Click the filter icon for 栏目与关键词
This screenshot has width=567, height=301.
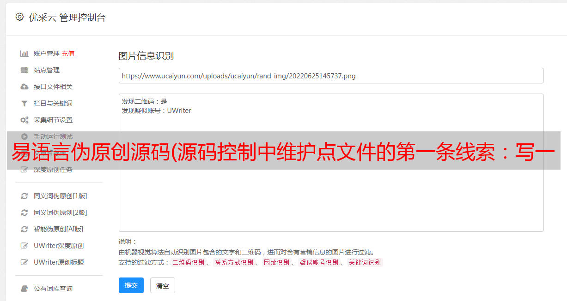(24, 103)
